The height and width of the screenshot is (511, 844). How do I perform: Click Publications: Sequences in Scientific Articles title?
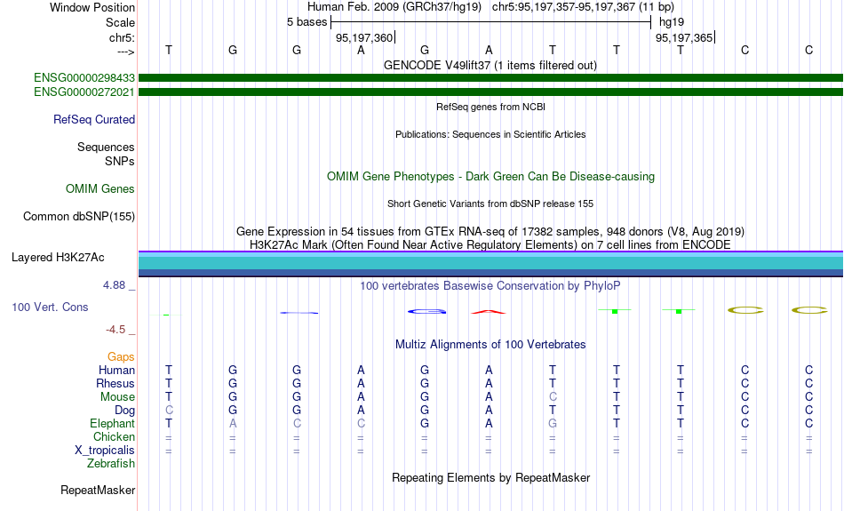point(490,134)
